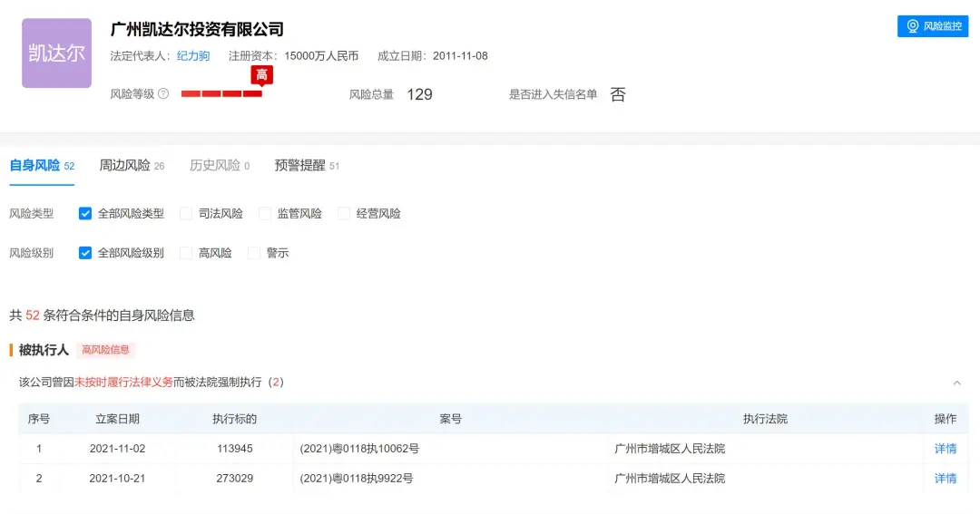Click the 操作 column header
The height and width of the screenshot is (514, 980).
click(945, 419)
